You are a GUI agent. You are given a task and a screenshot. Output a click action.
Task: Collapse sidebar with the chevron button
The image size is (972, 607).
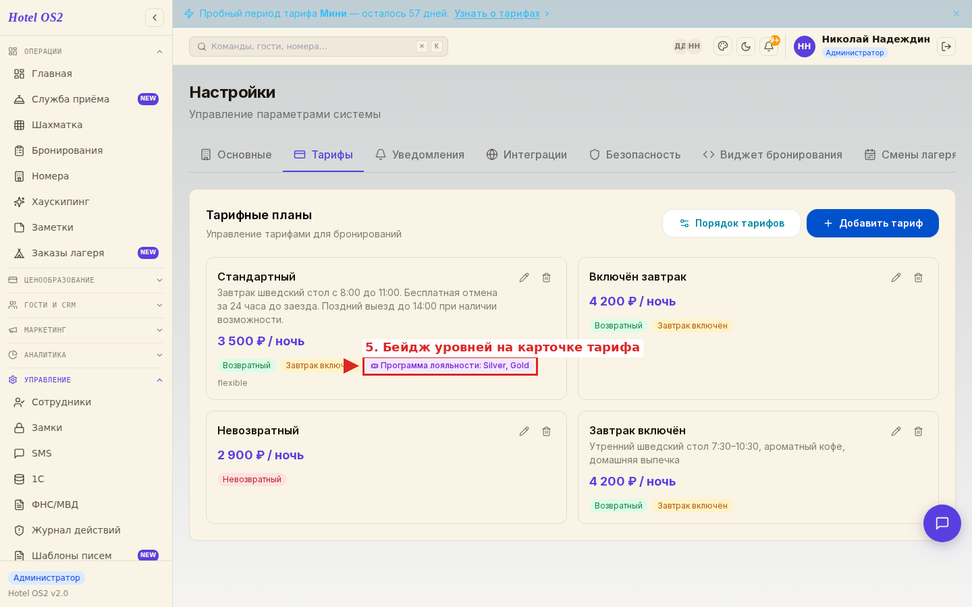click(155, 18)
